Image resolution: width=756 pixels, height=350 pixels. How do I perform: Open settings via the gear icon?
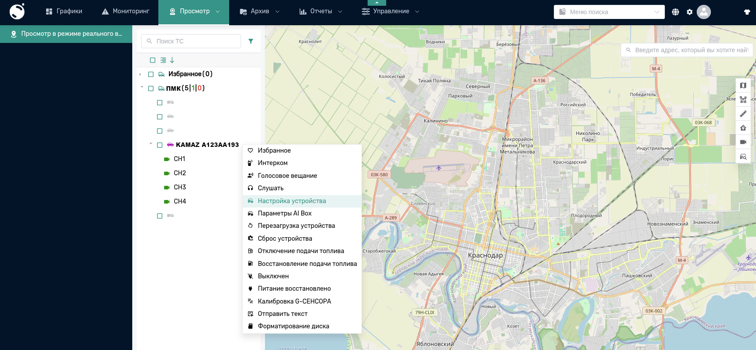click(x=690, y=12)
